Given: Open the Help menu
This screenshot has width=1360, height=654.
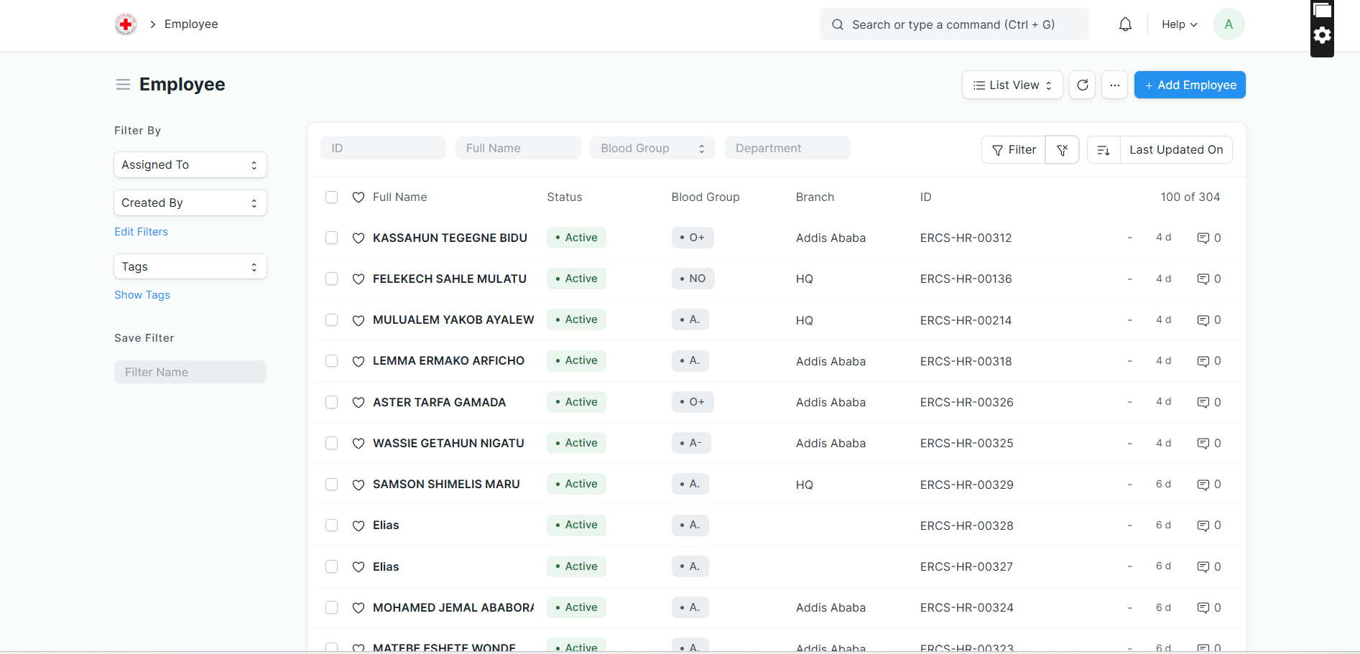Looking at the screenshot, I should coord(1179,24).
